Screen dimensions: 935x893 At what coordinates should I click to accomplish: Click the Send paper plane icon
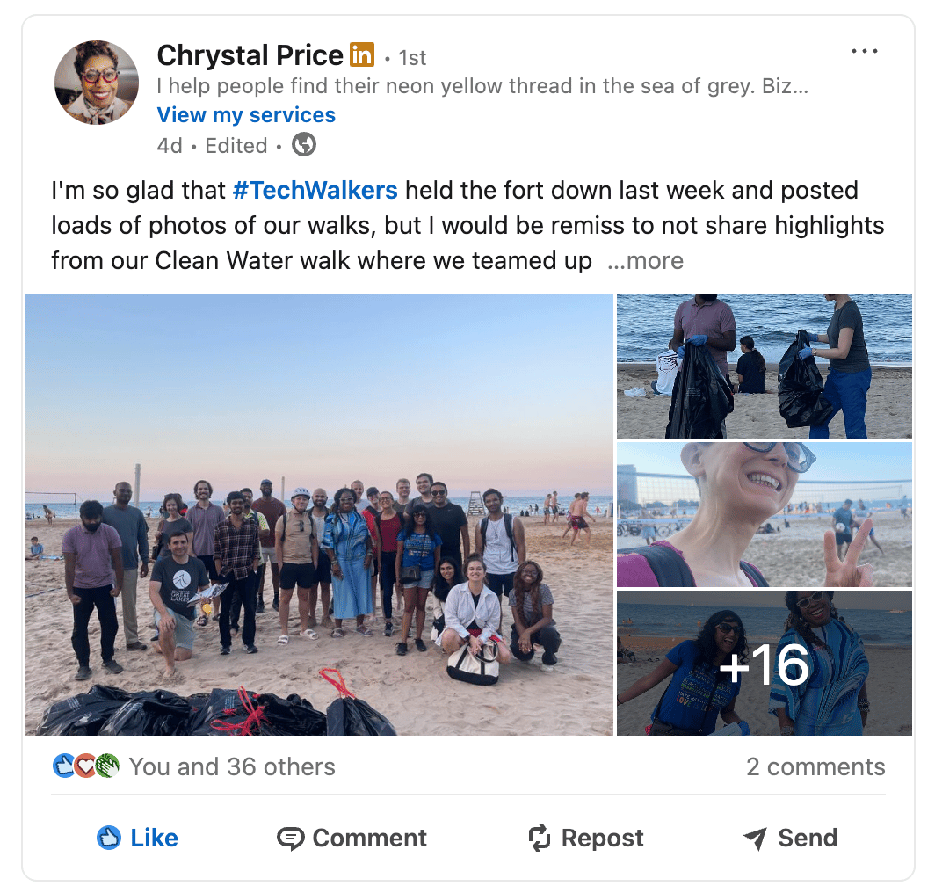[755, 839]
